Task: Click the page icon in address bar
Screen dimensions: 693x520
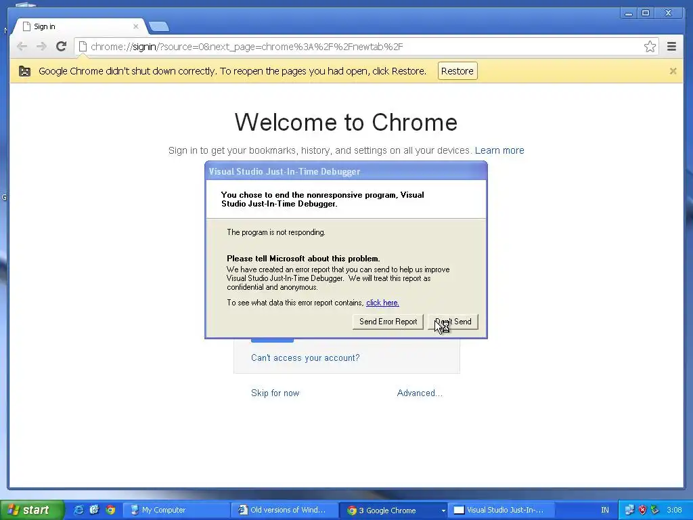Action: pos(83,47)
